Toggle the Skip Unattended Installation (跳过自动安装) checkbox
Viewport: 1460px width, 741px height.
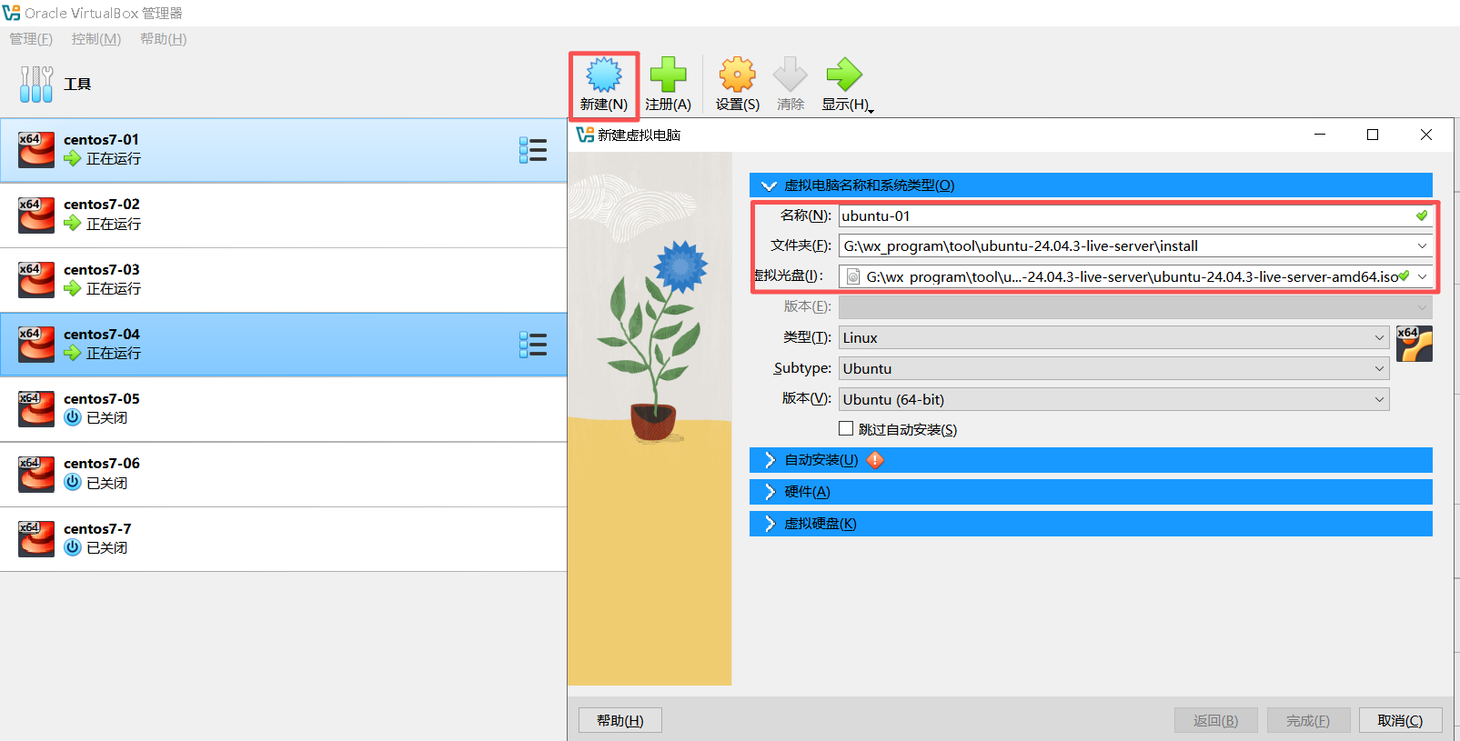[846, 428]
